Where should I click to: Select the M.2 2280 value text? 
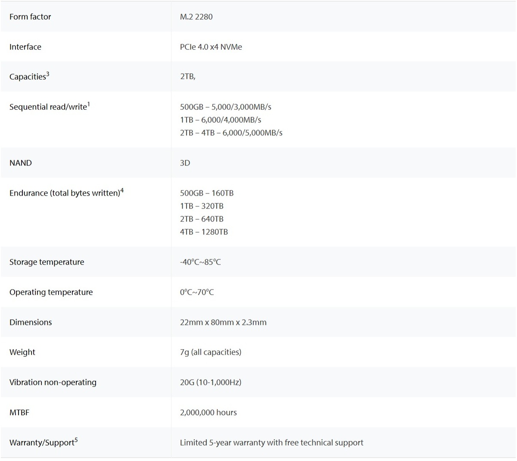[x=196, y=17]
